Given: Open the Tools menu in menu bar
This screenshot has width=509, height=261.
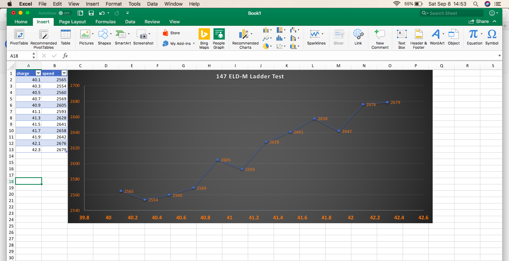Looking at the screenshot, I should click(134, 4).
